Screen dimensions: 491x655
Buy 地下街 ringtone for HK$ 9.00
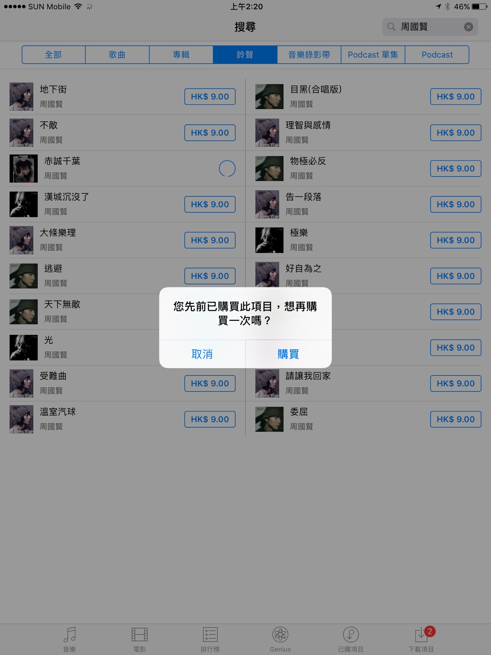210,97
